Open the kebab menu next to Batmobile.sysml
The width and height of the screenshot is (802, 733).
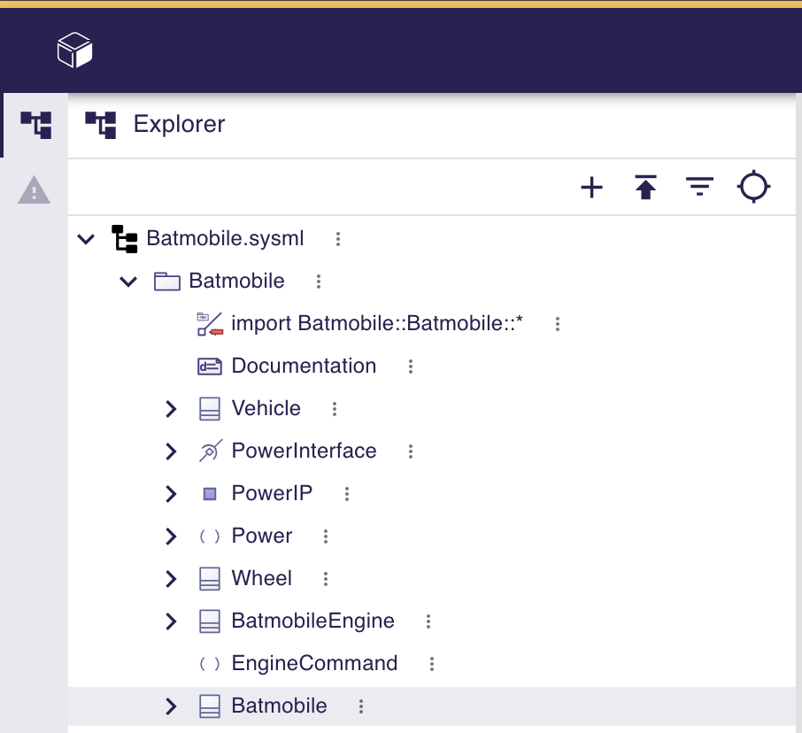point(337,238)
